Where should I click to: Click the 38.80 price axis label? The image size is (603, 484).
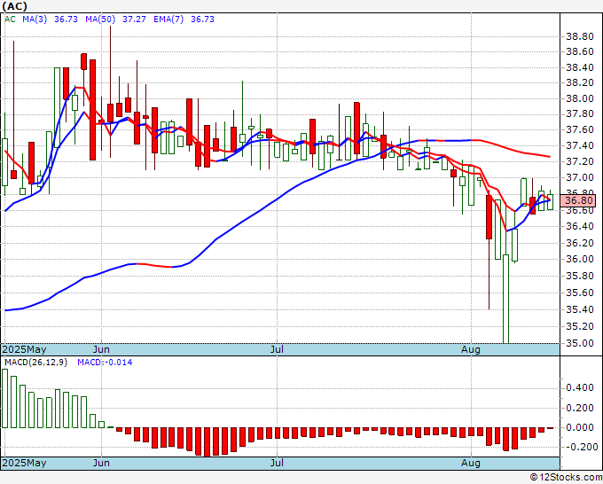pos(580,37)
